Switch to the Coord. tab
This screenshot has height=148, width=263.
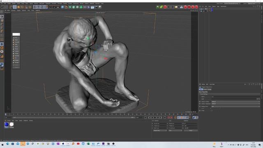pos(205,90)
